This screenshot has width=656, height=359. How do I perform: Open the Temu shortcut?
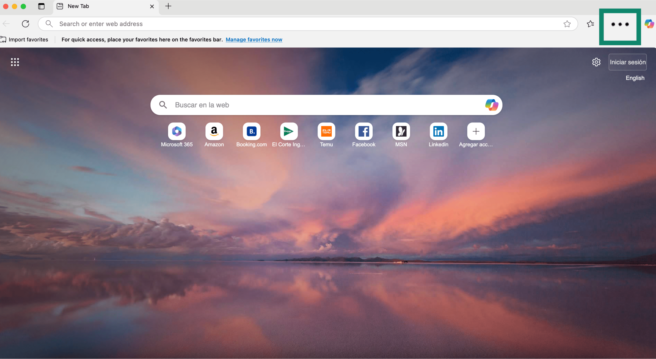pyautogui.click(x=326, y=135)
